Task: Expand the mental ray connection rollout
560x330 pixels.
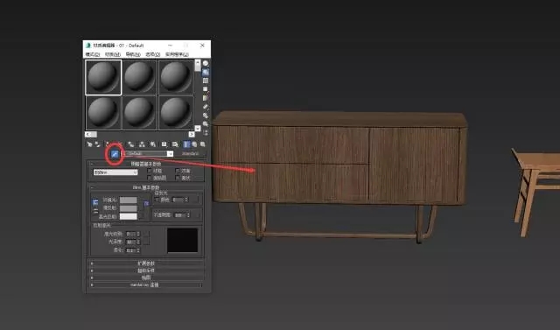Action: [146, 285]
